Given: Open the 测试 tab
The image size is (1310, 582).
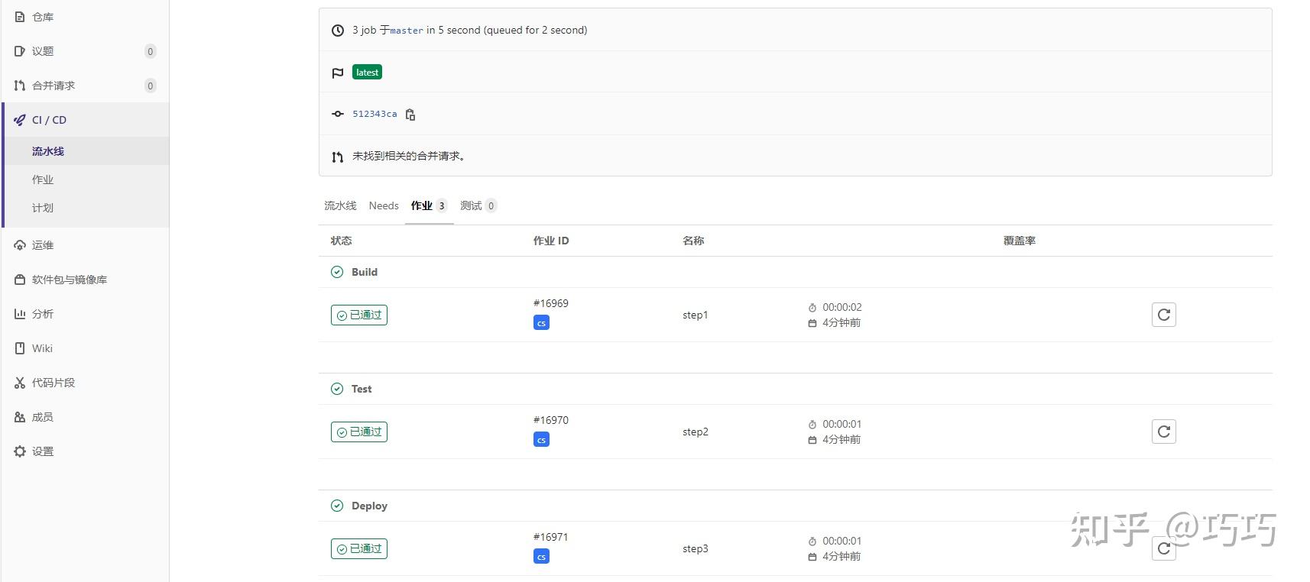Looking at the screenshot, I should [471, 205].
